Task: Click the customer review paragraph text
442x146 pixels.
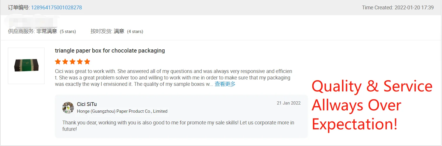Action: [x=173, y=78]
